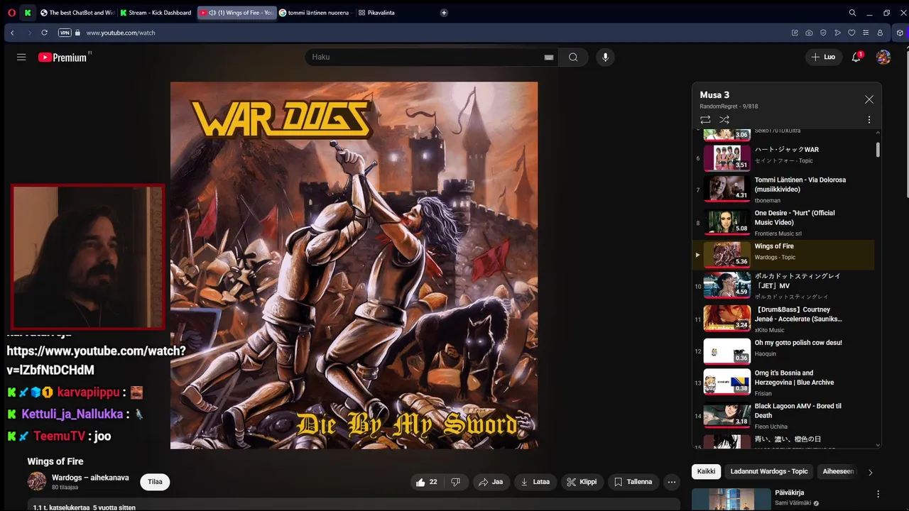Click the Luo create button
The width and height of the screenshot is (909, 511).
point(824,57)
